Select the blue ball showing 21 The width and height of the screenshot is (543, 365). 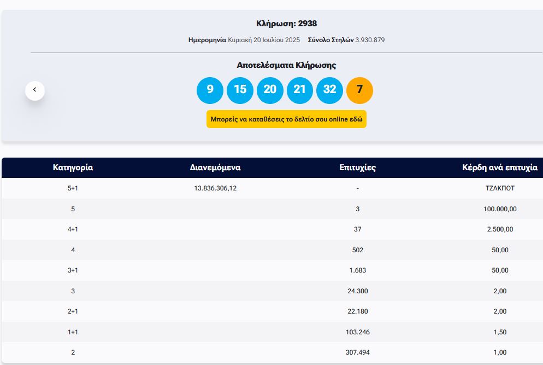click(299, 90)
